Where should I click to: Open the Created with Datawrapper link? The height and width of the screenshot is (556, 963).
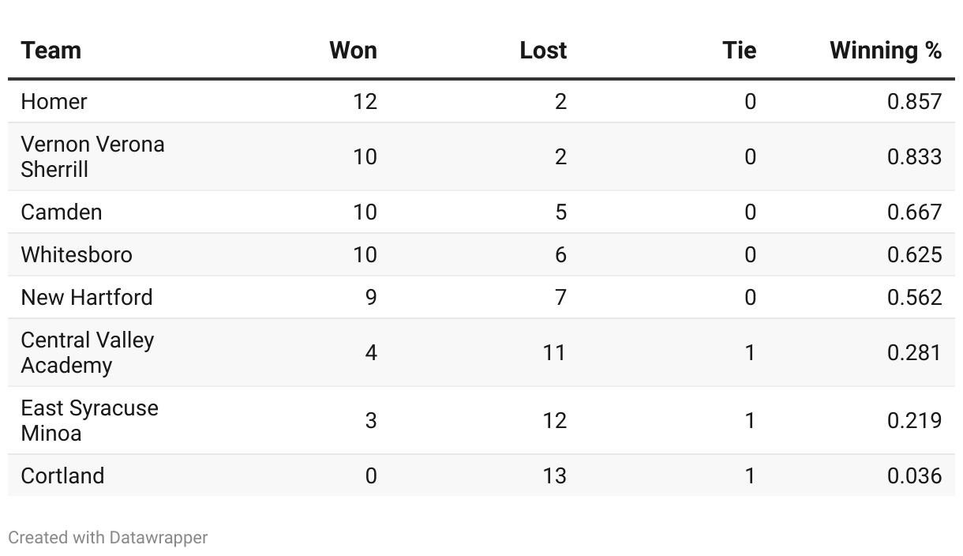[108, 538]
